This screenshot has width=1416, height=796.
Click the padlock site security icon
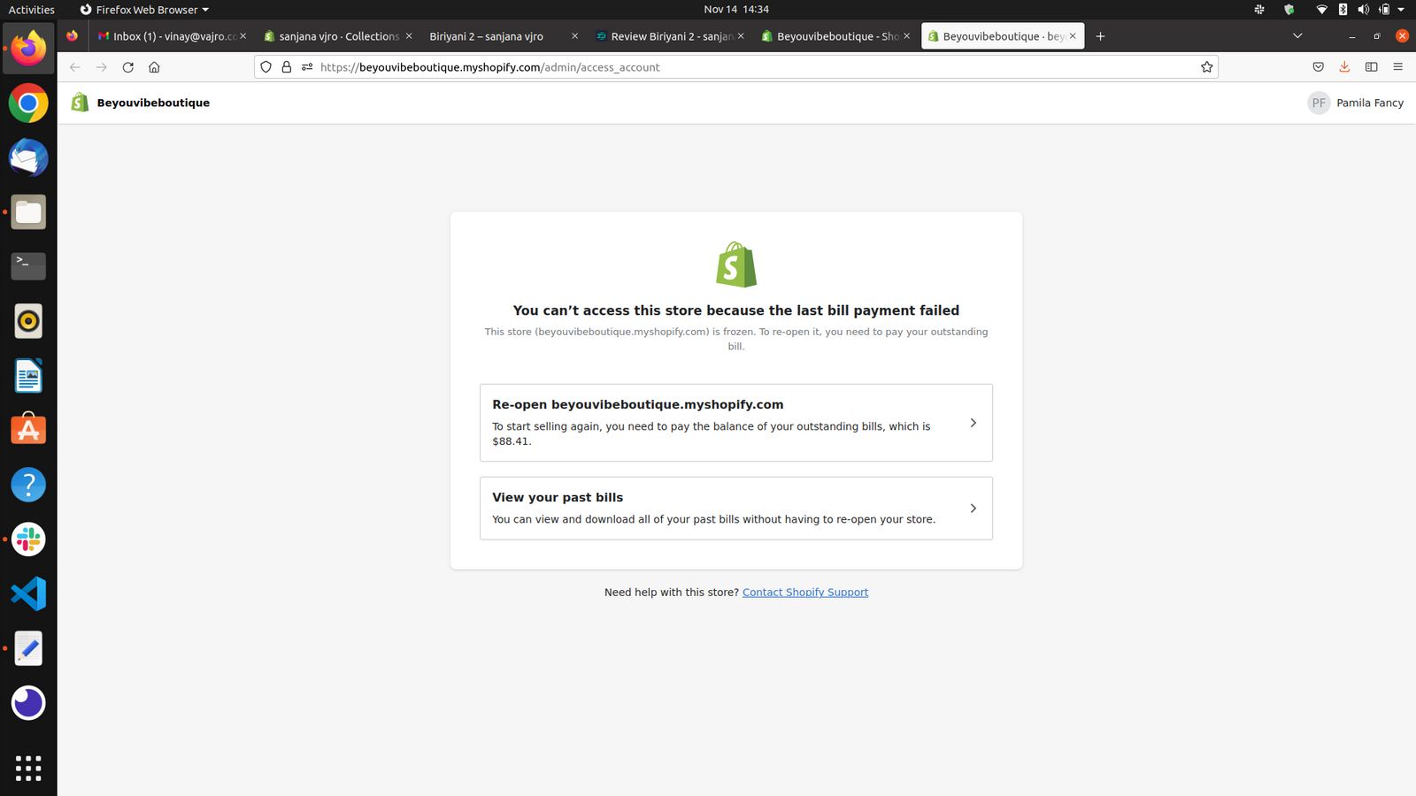point(287,67)
